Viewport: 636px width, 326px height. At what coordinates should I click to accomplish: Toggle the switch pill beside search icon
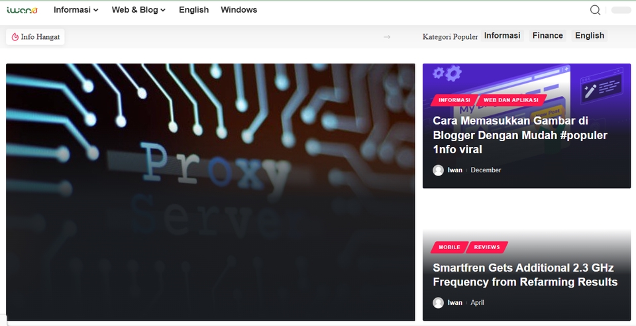621,10
